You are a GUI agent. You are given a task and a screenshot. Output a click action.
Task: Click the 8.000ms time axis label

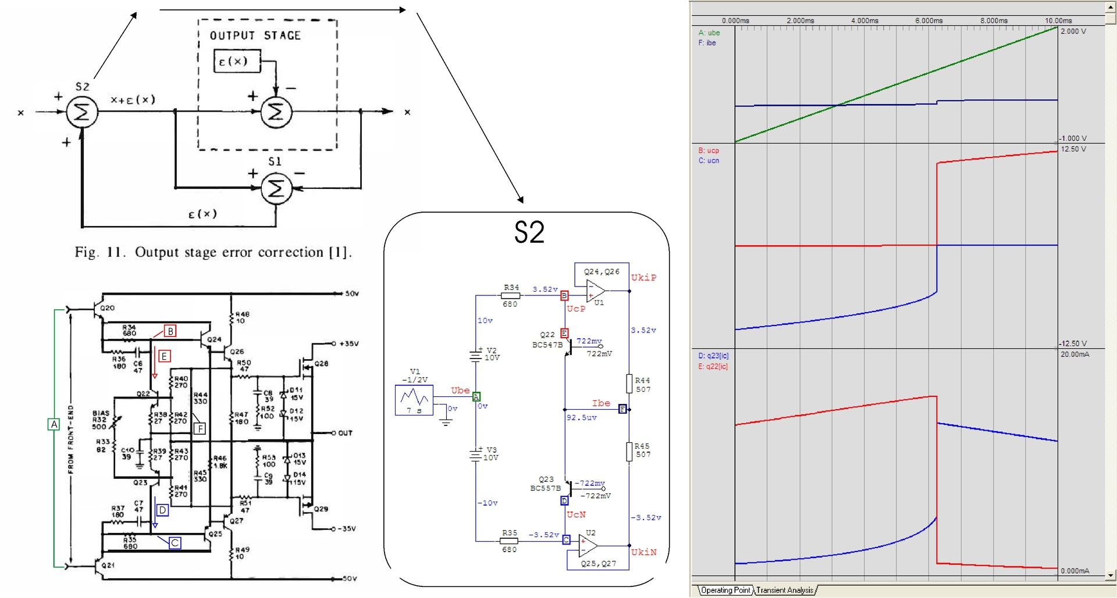tap(994, 21)
